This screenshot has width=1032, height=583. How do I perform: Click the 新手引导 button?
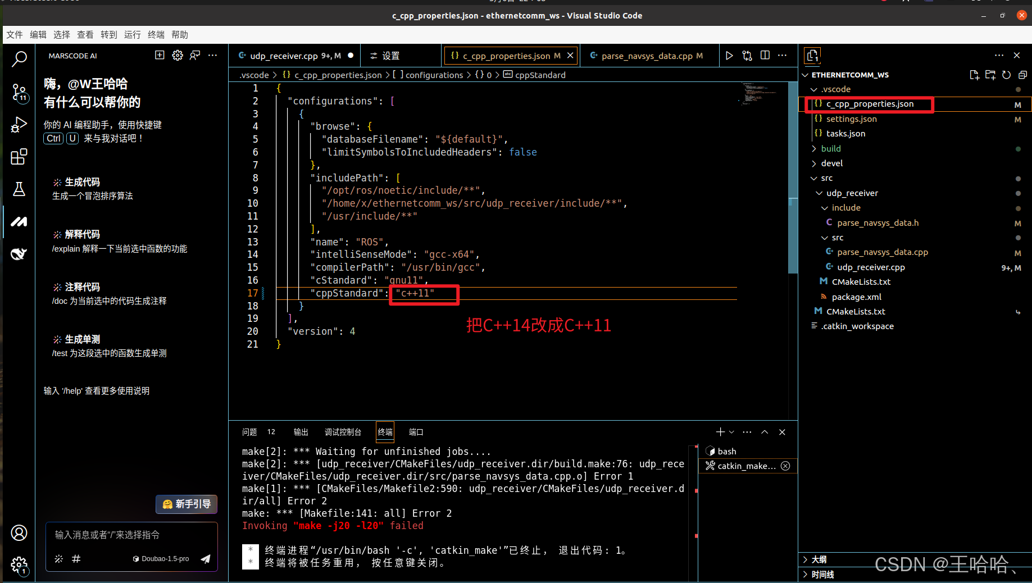[x=186, y=504]
